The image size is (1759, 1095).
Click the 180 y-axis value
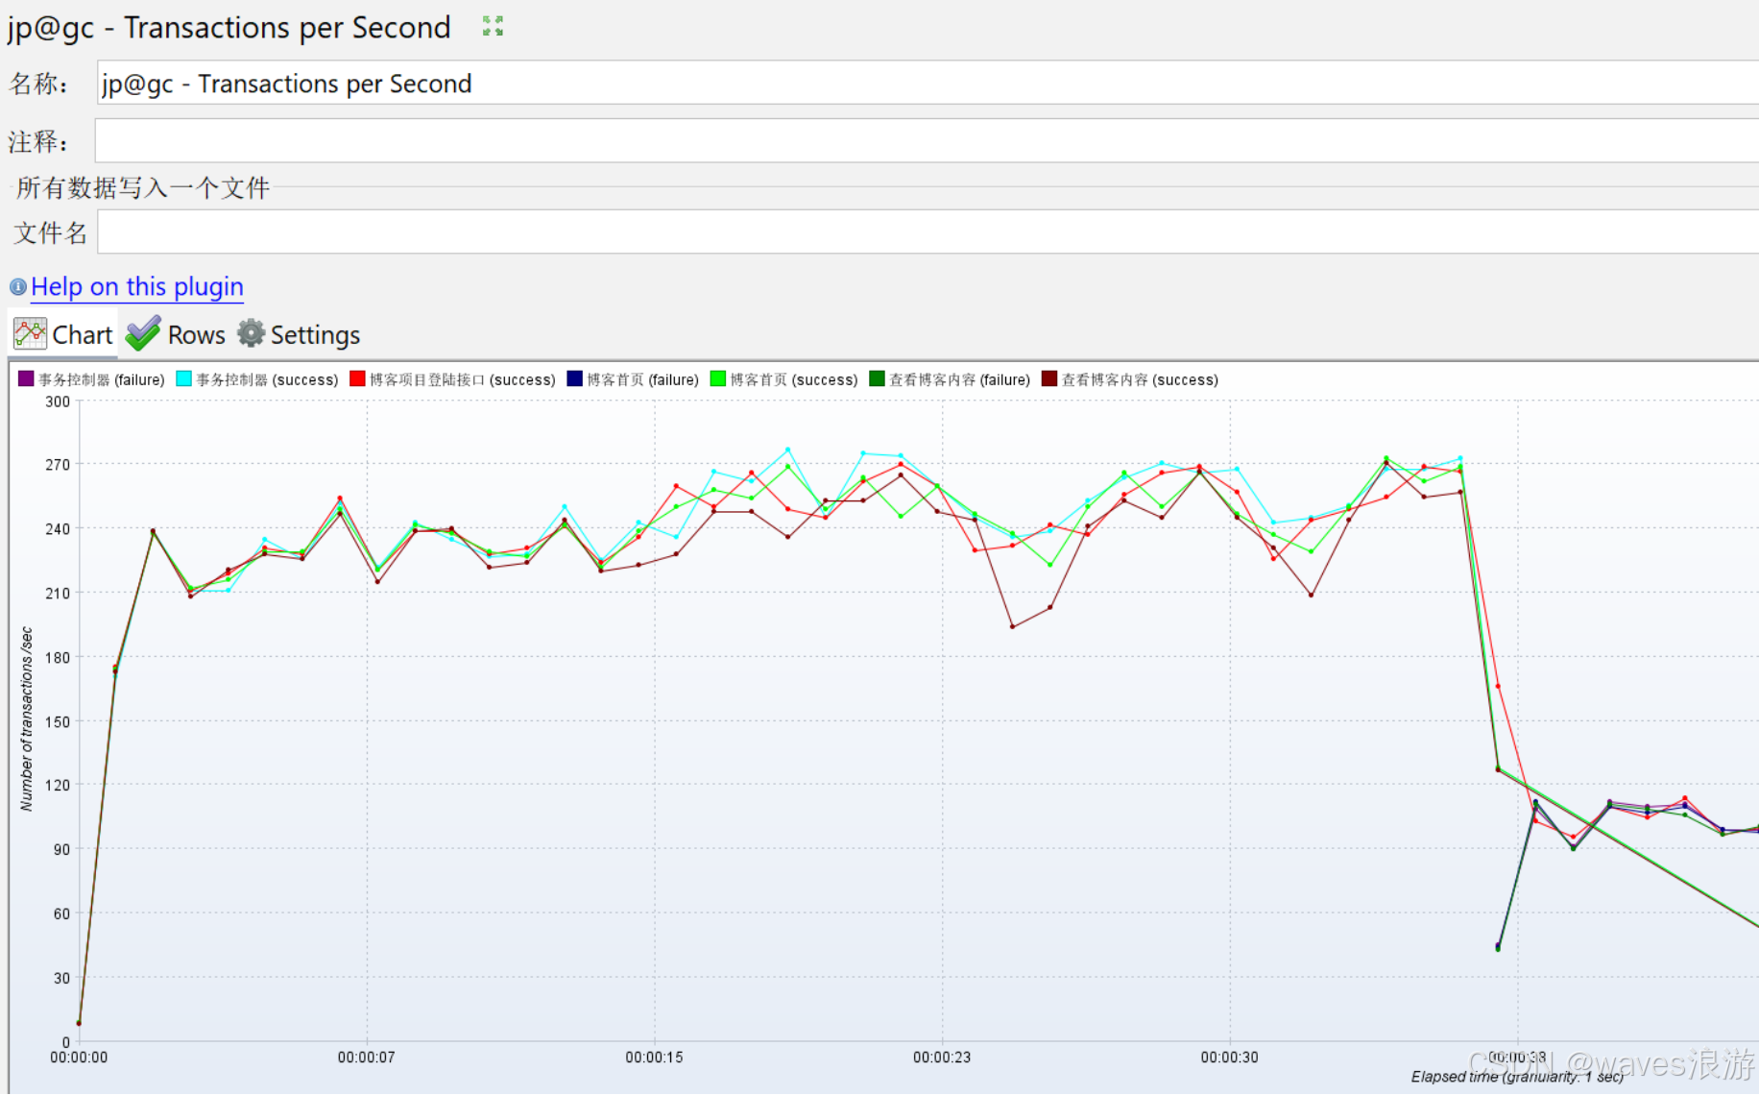coord(58,658)
